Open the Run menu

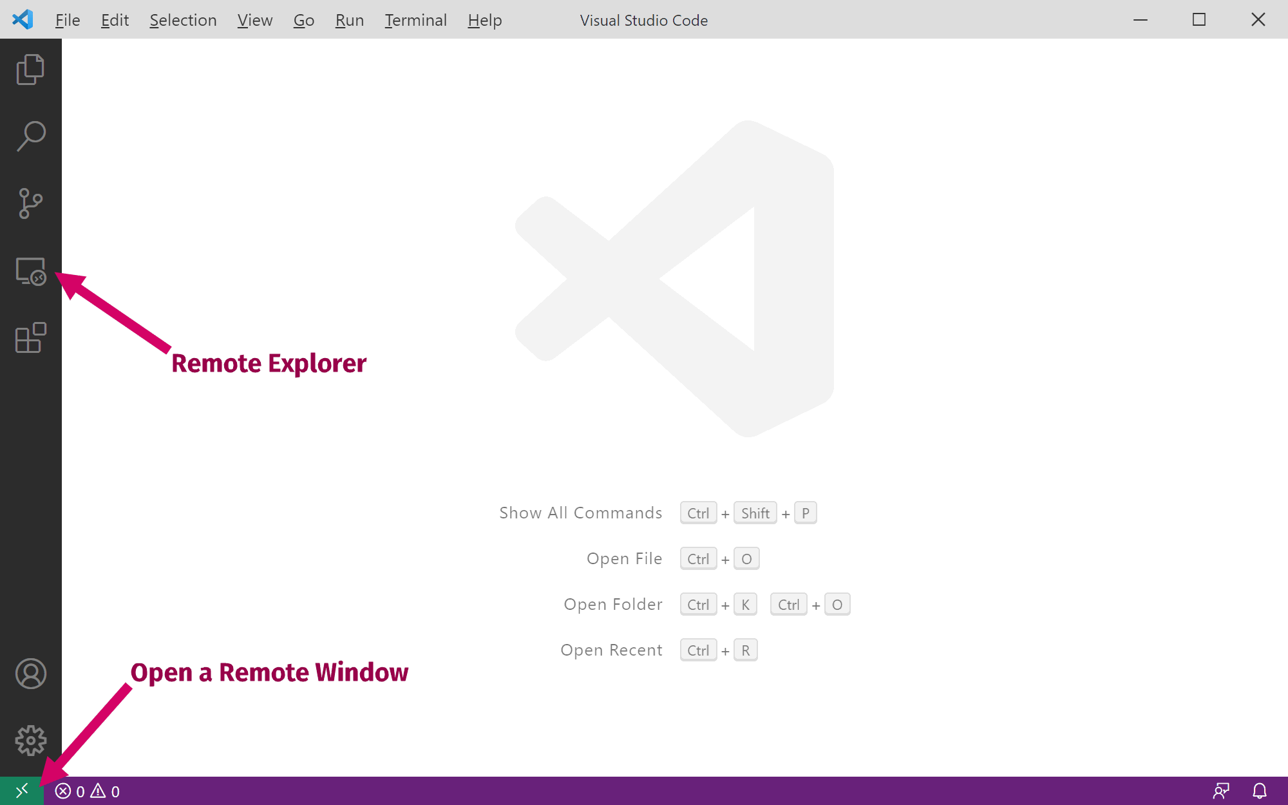[x=349, y=21]
